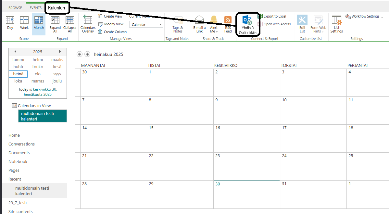389x214 pixels.
Task: Open Calendars Overlay
Action: pos(88,24)
